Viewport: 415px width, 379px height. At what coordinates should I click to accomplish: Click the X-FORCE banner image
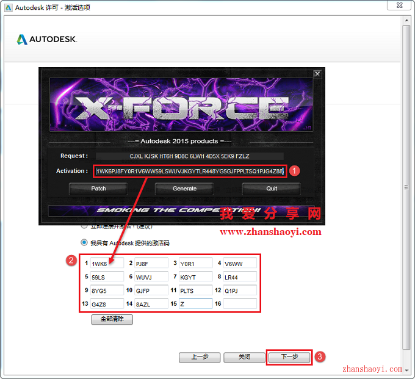point(181,104)
